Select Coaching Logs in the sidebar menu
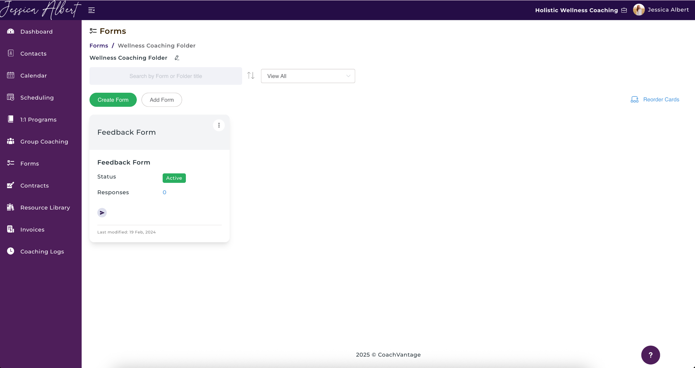The image size is (695, 368). [x=42, y=251]
